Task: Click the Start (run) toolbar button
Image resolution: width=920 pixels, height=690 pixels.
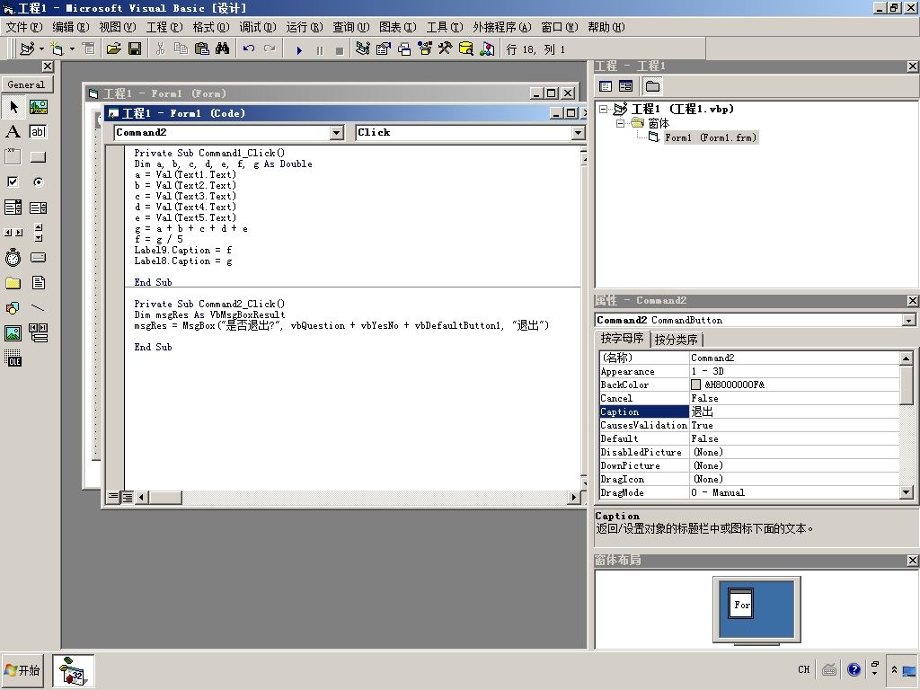Action: pos(299,50)
